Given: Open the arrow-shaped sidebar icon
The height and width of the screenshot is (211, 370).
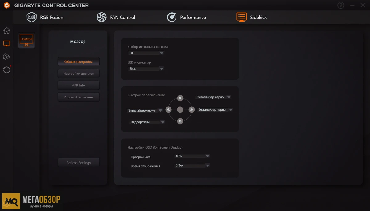Looking at the screenshot, I should [6, 57].
